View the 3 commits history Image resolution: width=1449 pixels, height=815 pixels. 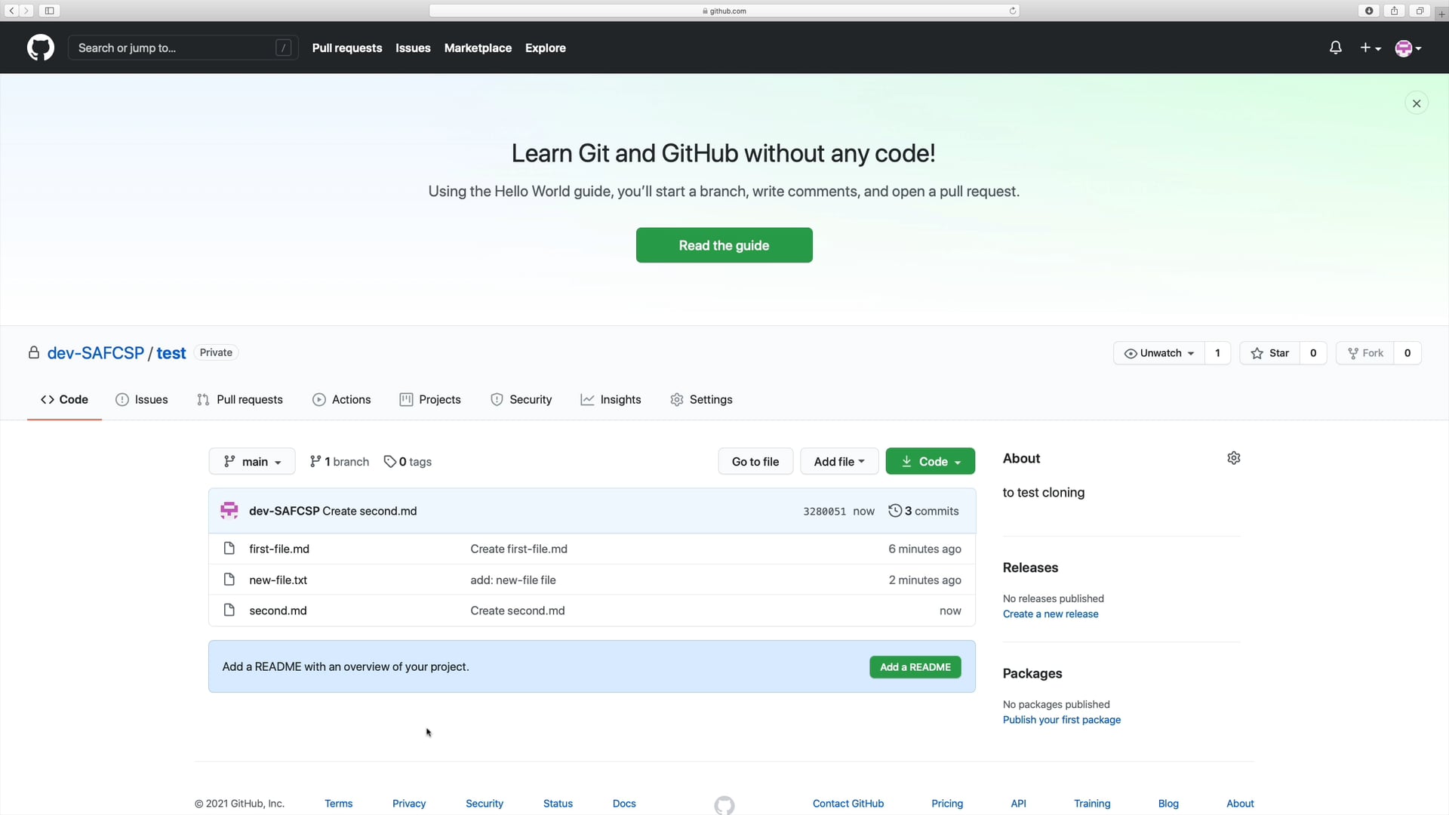coord(924,511)
